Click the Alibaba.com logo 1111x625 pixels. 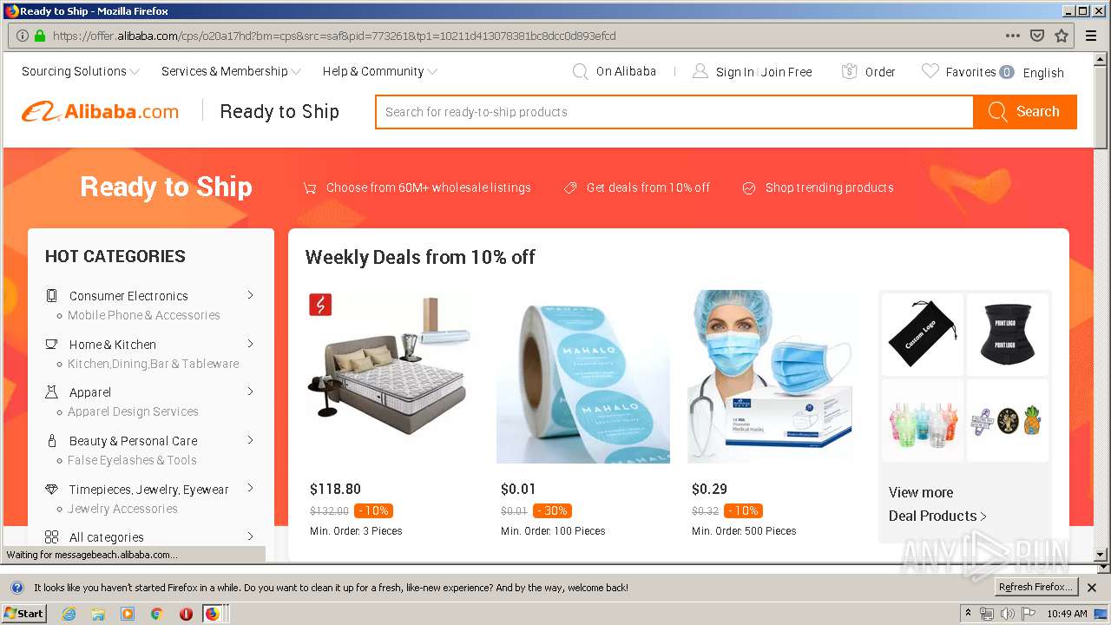[x=100, y=112]
